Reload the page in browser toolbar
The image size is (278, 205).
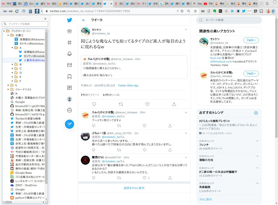(17, 11)
